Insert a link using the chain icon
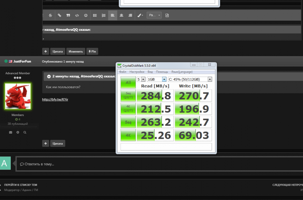This screenshot has height=200, width=303. (59, 15)
